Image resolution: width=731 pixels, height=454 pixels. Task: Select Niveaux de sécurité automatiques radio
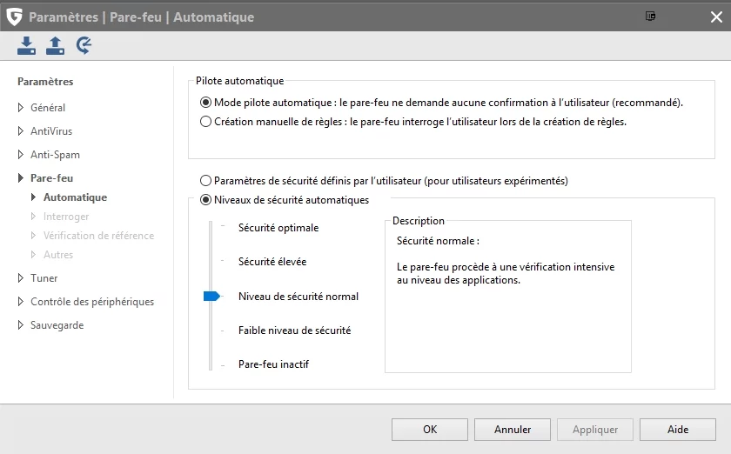tap(205, 200)
